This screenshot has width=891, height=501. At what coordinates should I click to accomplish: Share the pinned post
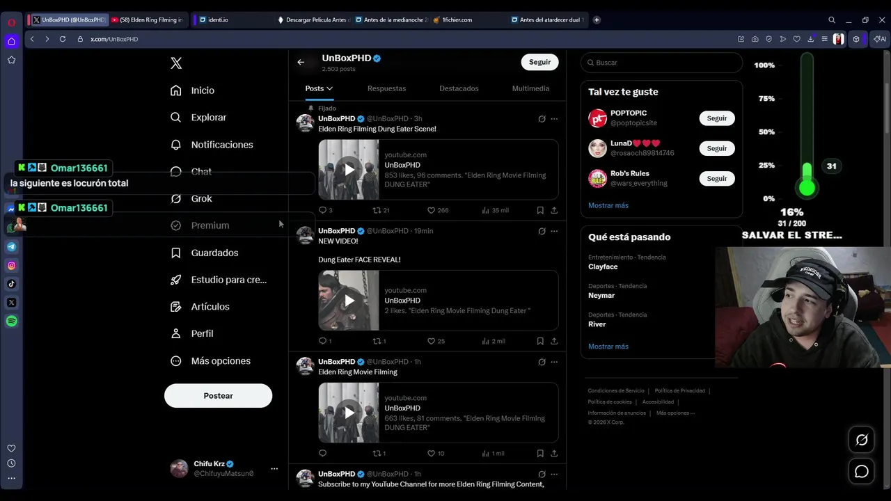(x=554, y=210)
